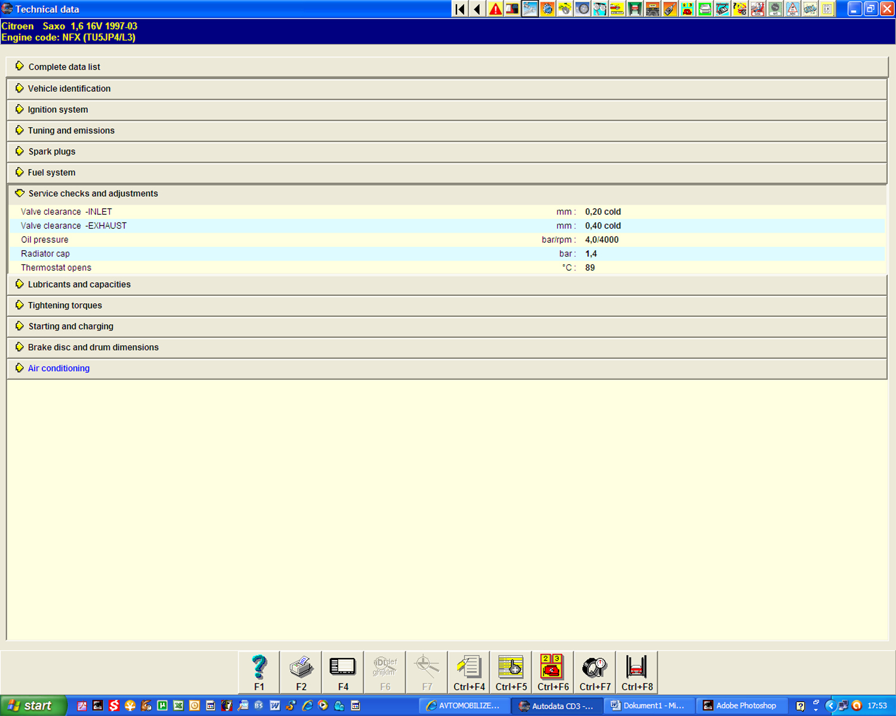896x716 pixels.
Task: Open the tyre wheel toolbar icon
Action: point(582,9)
